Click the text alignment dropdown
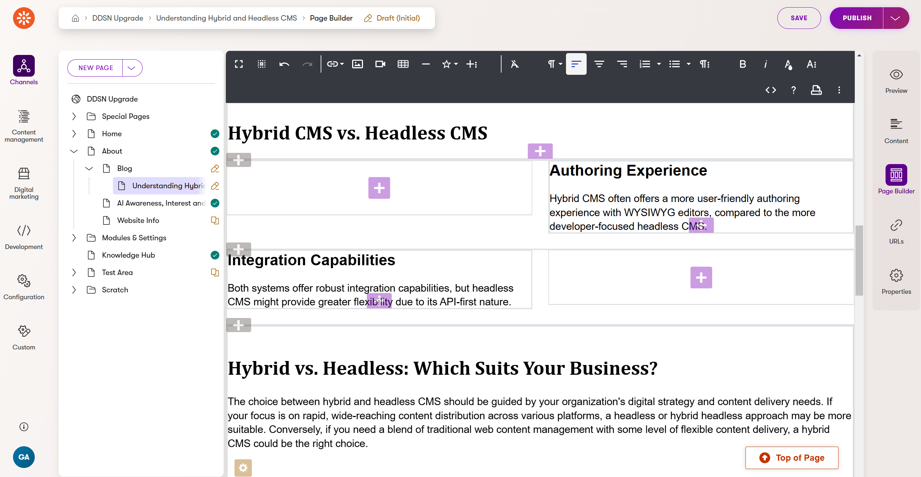Image resolution: width=921 pixels, height=477 pixels. (x=576, y=64)
